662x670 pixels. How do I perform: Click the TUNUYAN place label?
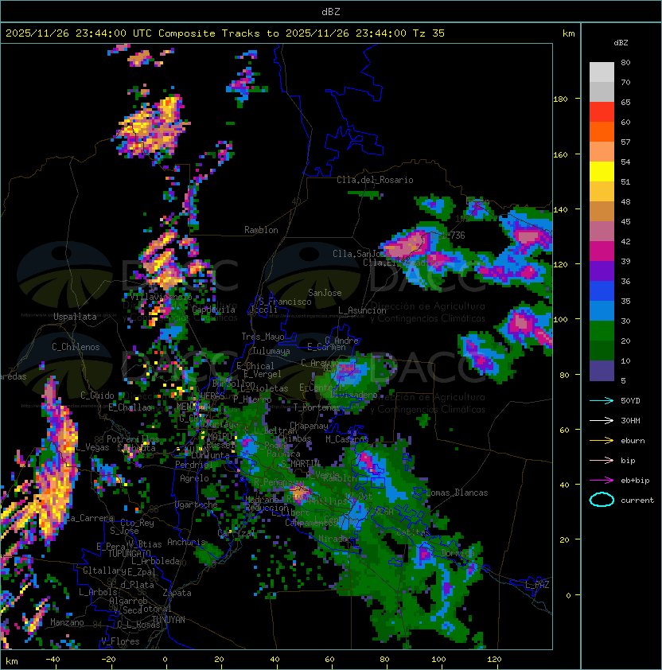coord(169,620)
